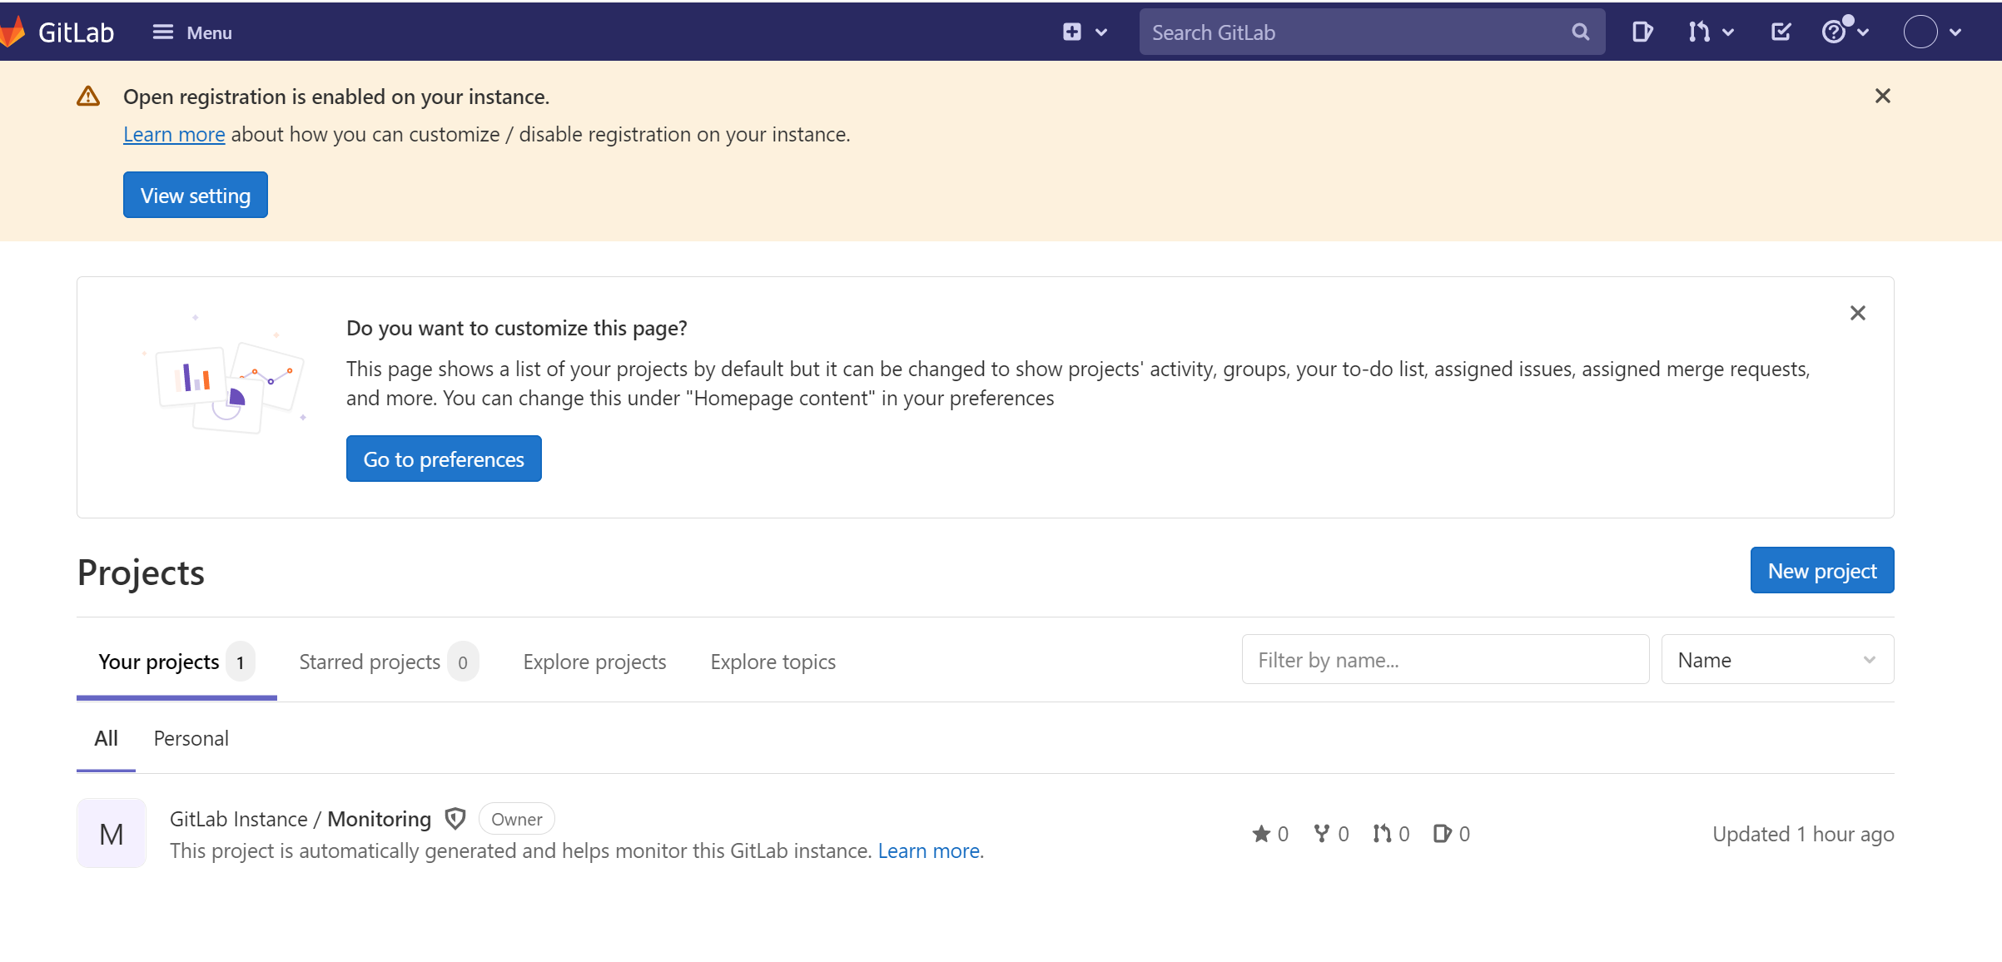Select the Your projects tab

[176, 662]
